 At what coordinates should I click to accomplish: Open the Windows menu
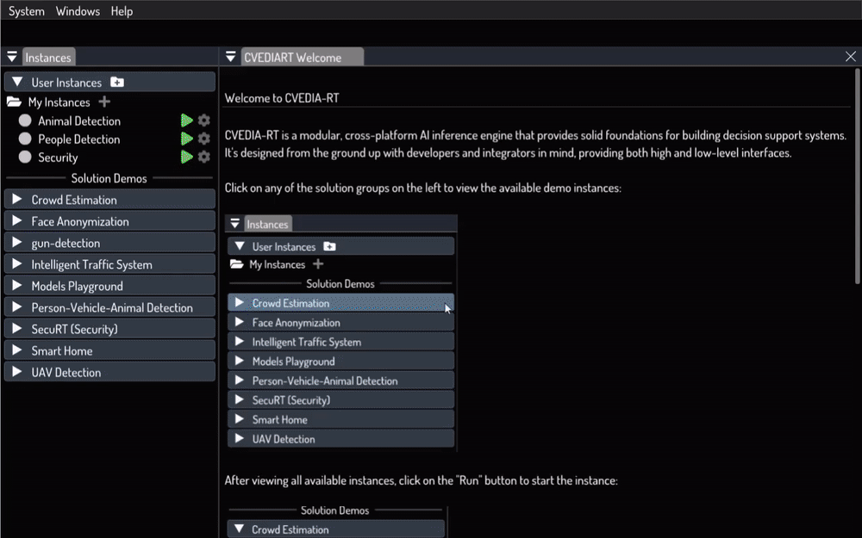[78, 11]
